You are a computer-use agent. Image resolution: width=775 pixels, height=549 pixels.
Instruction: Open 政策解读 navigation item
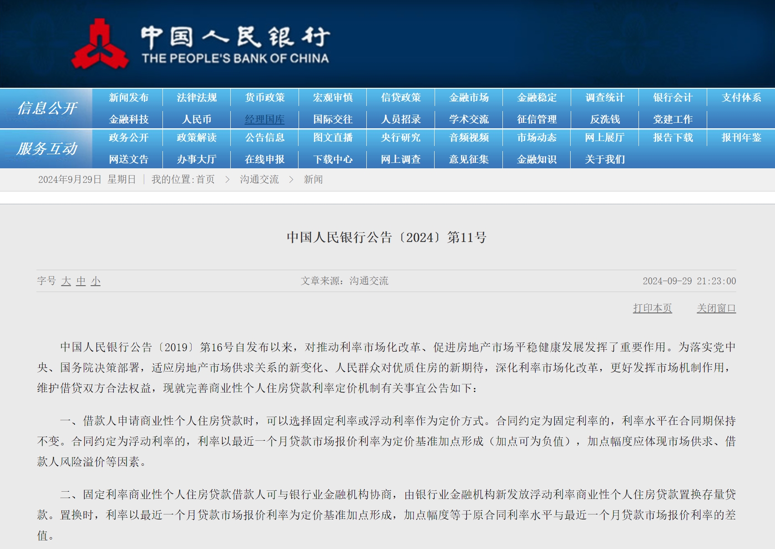point(197,138)
